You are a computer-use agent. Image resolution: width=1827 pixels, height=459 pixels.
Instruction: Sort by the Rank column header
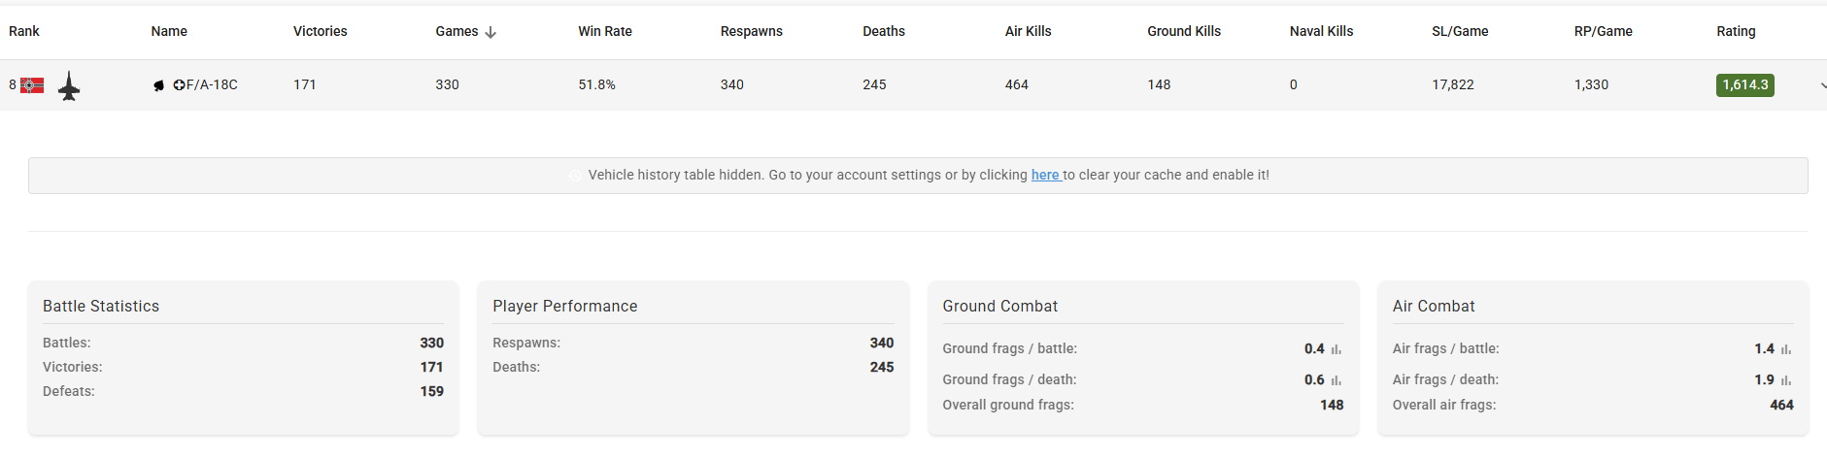[24, 31]
